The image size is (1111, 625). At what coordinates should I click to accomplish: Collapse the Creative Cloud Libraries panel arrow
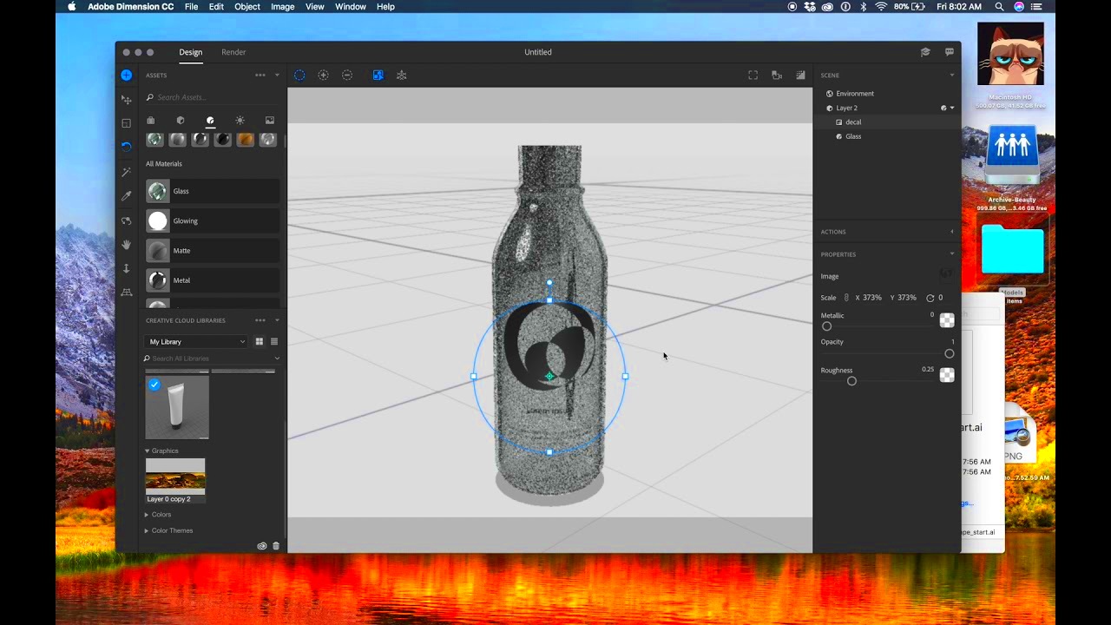(277, 320)
